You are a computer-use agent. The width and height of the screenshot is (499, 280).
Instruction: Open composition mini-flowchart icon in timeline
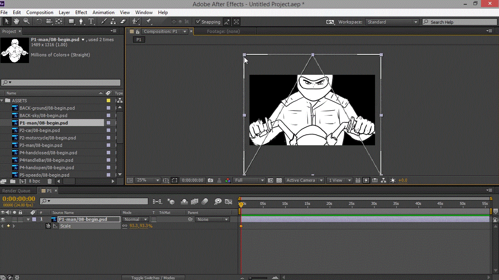(x=157, y=201)
